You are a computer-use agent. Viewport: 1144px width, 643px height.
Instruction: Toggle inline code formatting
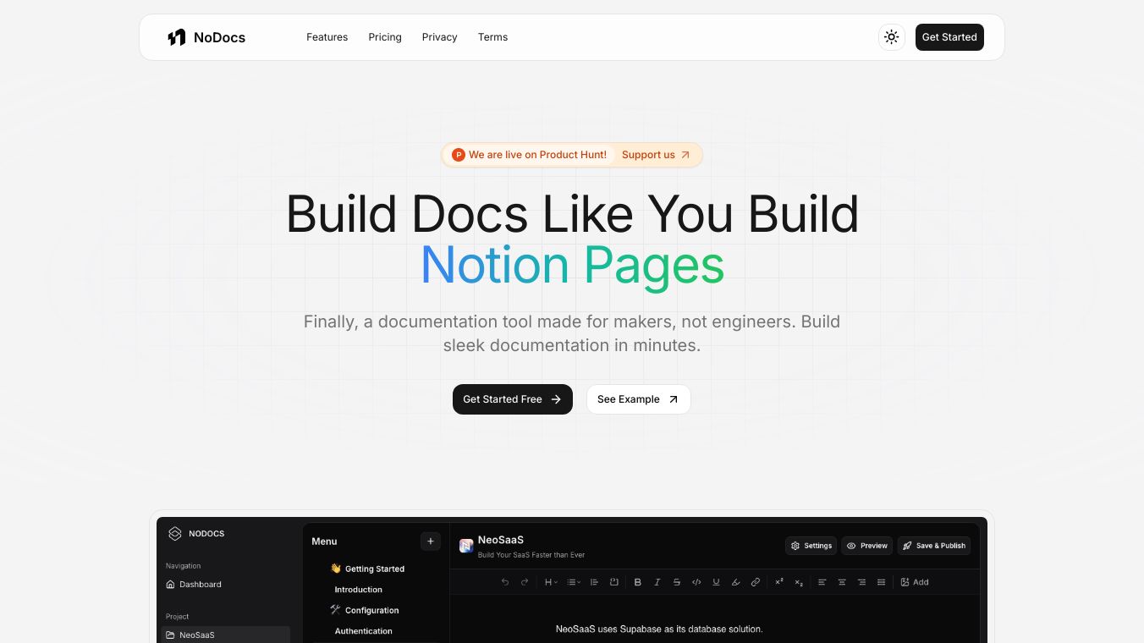coord(696,582)
